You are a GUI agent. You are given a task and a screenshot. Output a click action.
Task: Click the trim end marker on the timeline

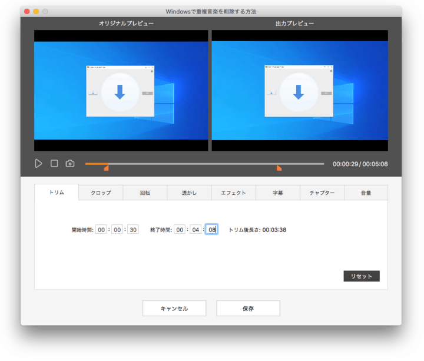click(x=279, y=168)
